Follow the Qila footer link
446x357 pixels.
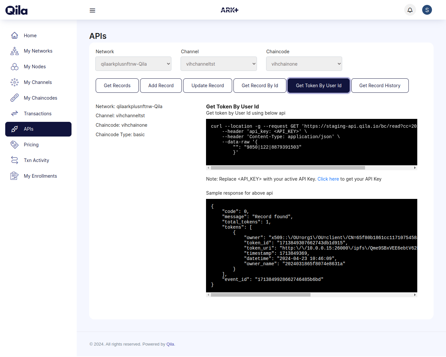(x=170, y=344)
